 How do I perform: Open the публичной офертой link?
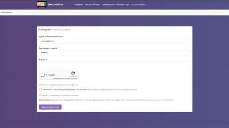(114, 100)
